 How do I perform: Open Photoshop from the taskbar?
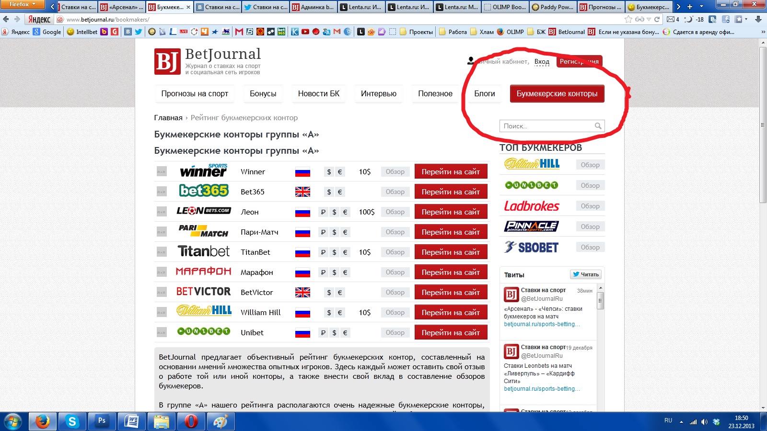pyautogui.click(x=102, y=421)
